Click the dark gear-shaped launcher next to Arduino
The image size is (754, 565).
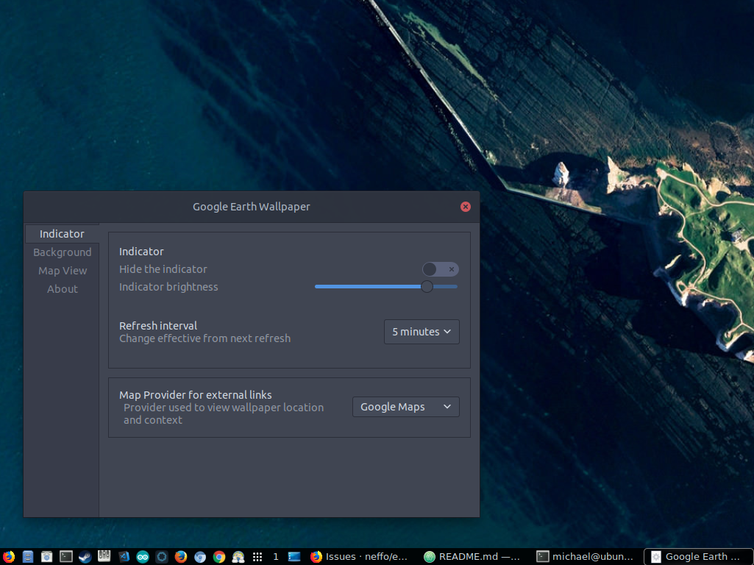point(162,557)
